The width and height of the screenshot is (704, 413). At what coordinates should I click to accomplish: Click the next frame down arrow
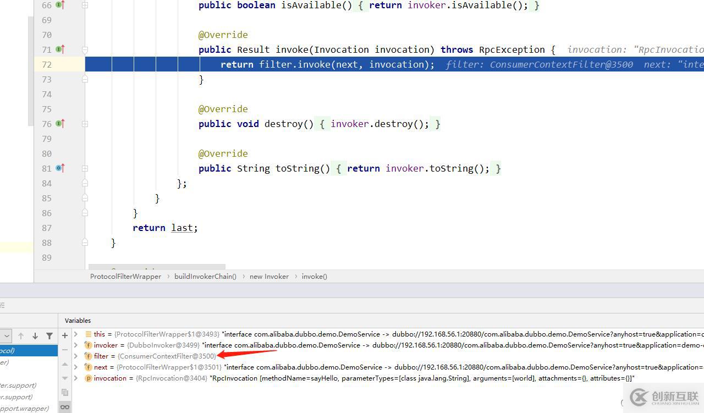(35, 335)
